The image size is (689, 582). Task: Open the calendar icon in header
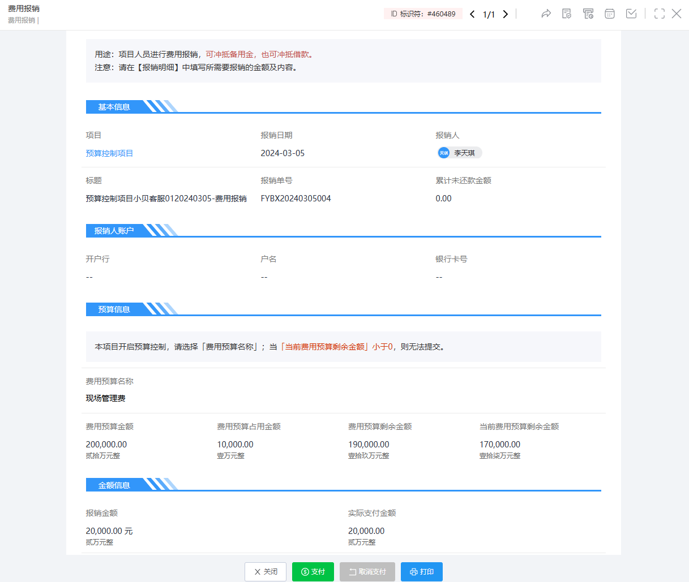click(x=610, y=14)
